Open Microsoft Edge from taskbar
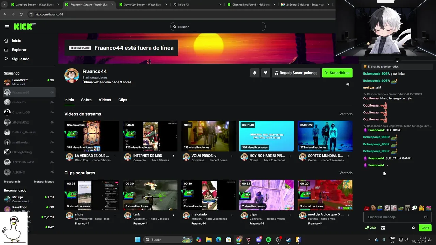Image resolution: width=436 pixels, height=245 pixels. [219, 240]
